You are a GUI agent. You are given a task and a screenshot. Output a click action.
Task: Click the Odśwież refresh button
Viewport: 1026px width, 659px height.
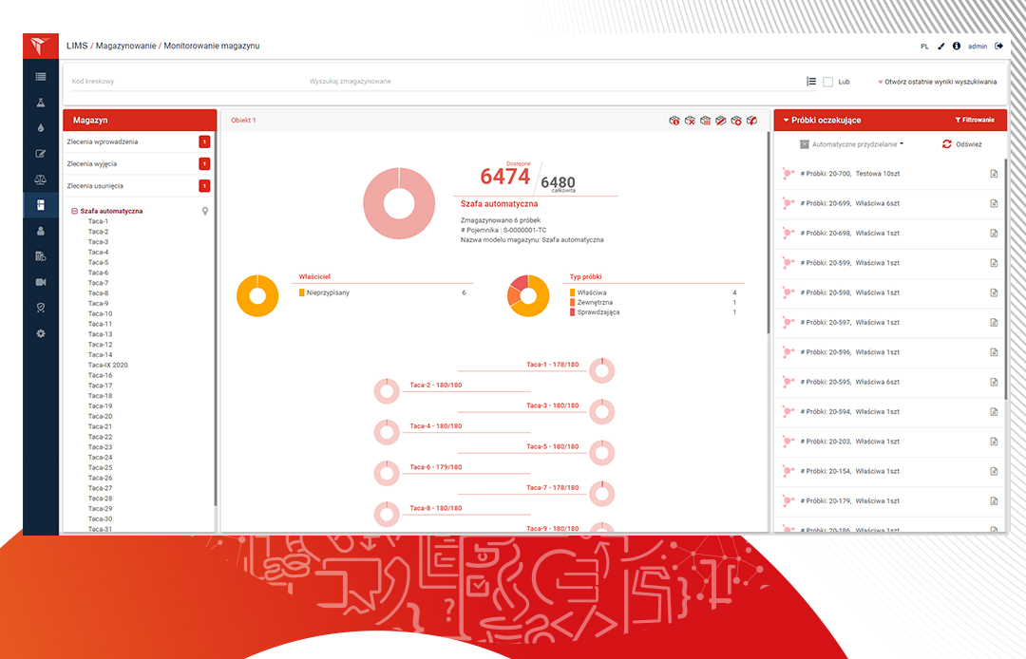[x=961, y=144]
